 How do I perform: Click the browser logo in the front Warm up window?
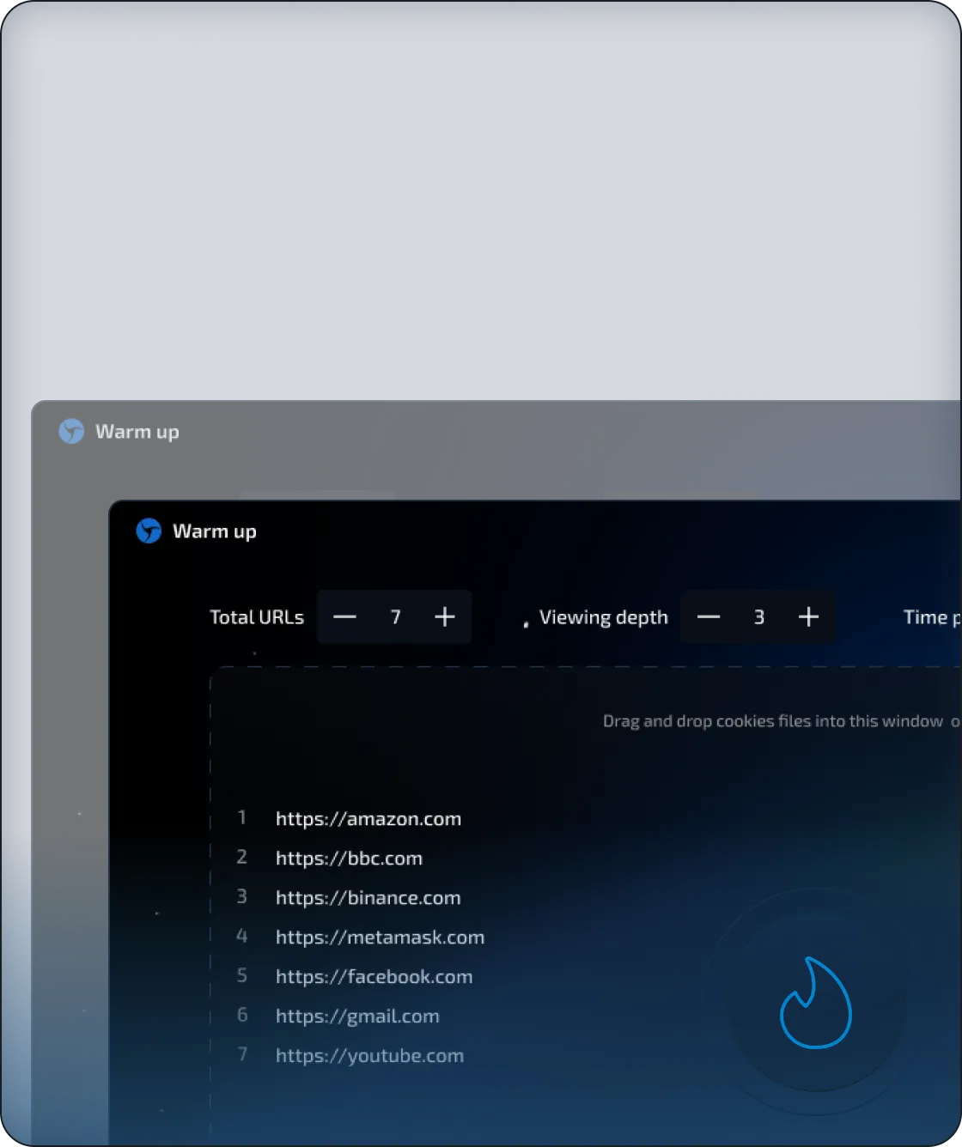149,531
